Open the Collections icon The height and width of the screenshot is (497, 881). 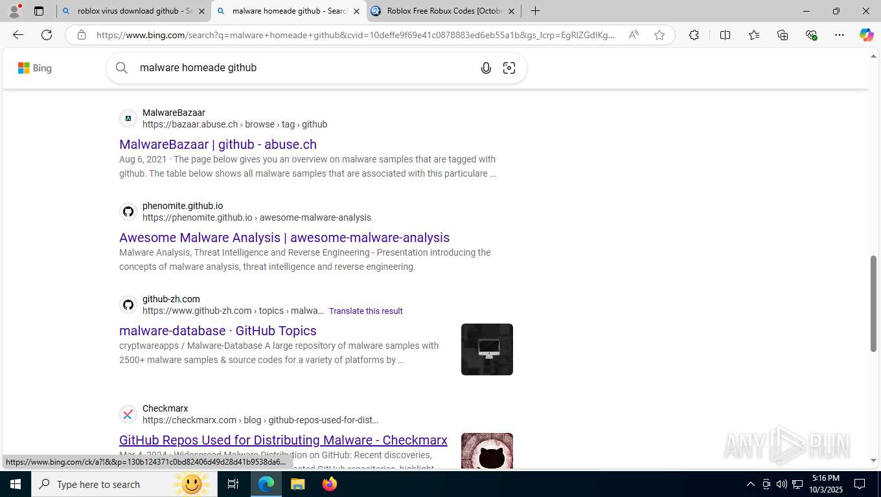[783, 35]
